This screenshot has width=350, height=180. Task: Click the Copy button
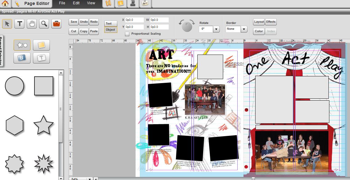tap(84, 31)
